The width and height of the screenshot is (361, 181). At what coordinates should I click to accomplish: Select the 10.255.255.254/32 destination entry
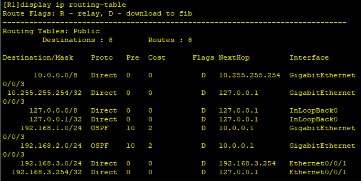[44, 93]
